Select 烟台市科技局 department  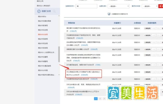pyautogui.click(x=43, y=30)
